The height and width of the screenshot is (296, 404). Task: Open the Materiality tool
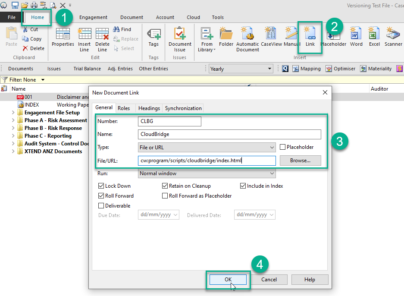pos(376,69)
